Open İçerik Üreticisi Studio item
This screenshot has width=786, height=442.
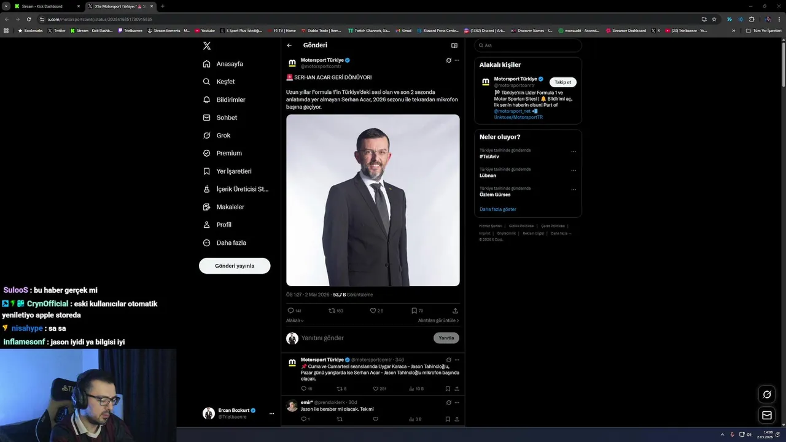(236, 189)
